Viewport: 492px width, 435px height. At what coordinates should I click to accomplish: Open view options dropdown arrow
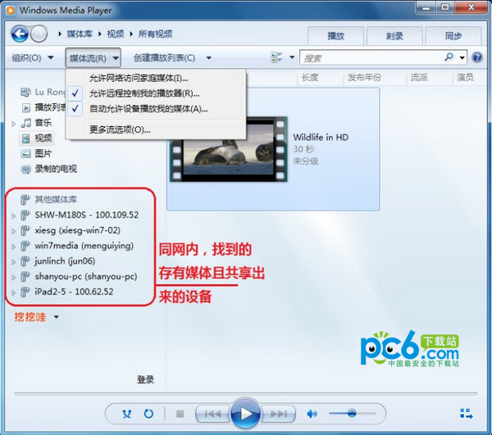pyautogui.click(x=292, y=57)
